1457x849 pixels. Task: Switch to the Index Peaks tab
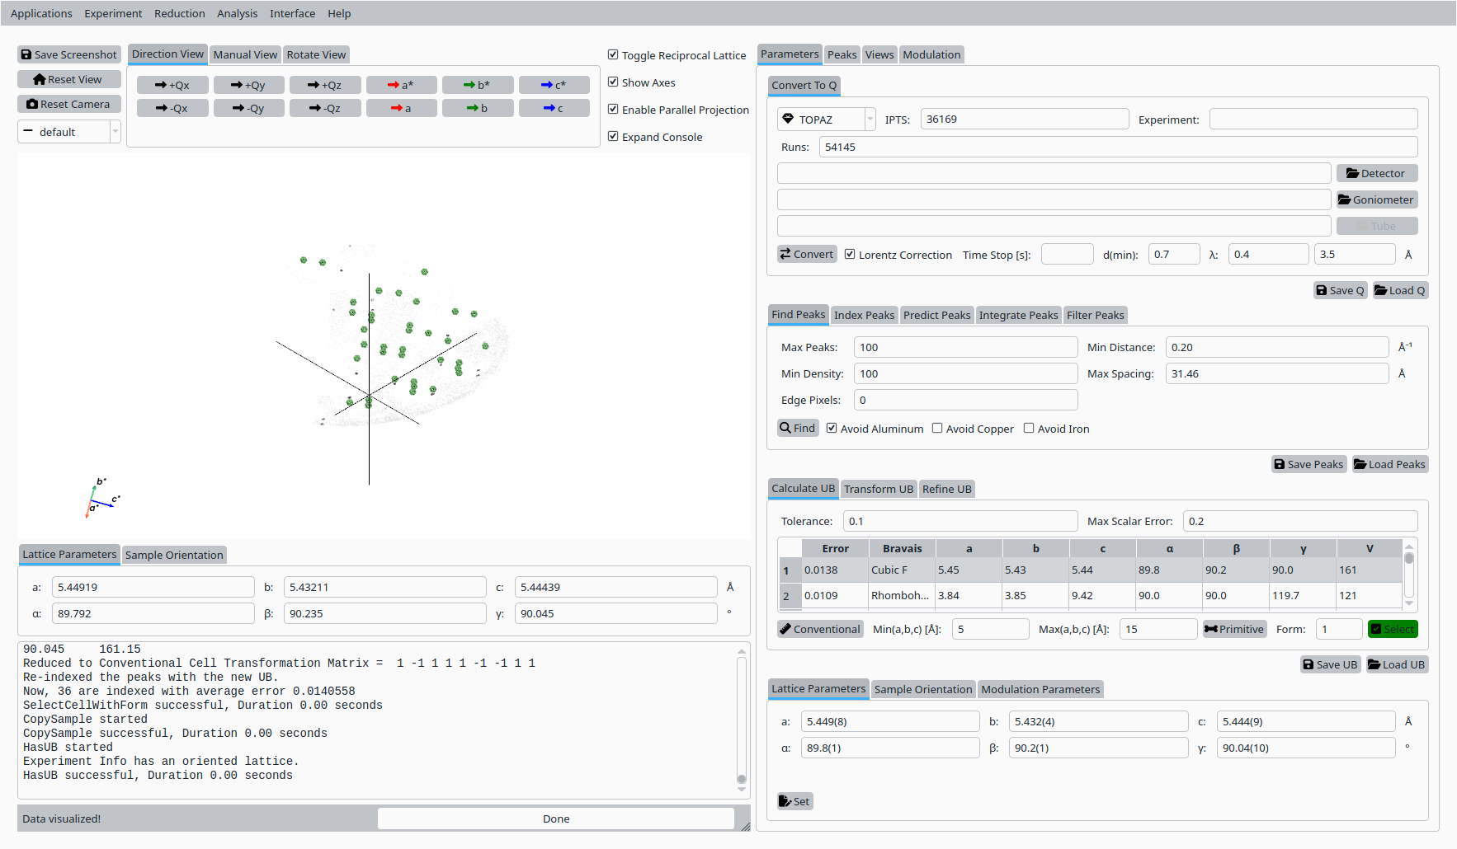point(864,315)
